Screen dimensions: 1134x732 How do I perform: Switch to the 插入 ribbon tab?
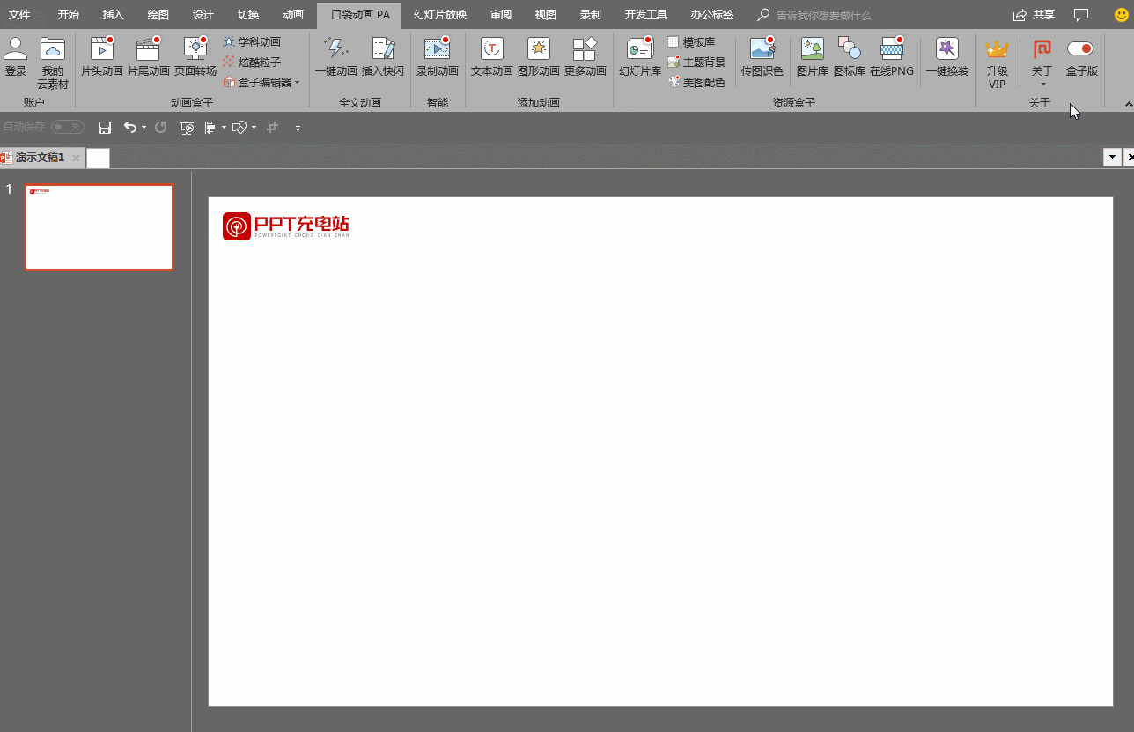point(113,15)
